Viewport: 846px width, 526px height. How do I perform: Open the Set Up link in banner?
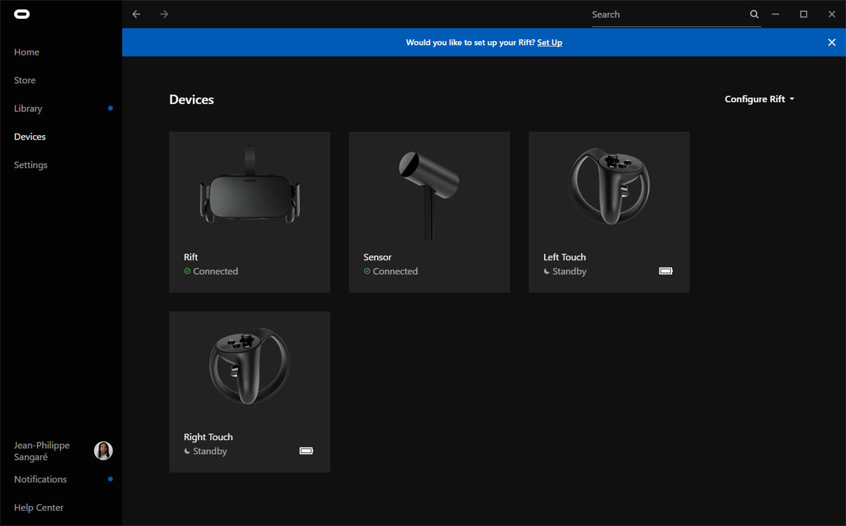point(550,42)
